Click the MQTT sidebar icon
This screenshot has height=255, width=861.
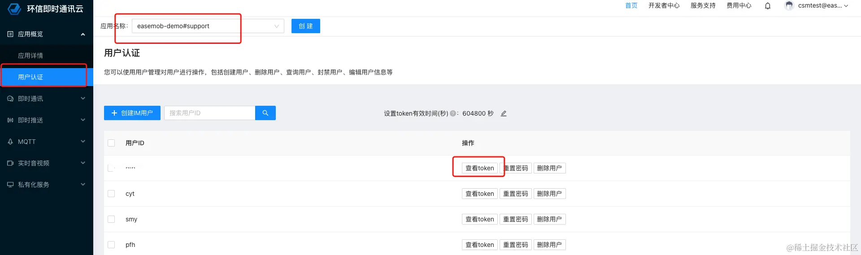(10, 142)
